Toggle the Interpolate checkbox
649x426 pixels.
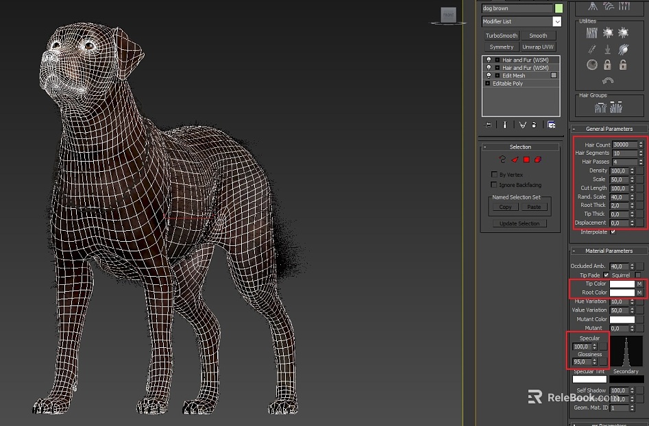(x=613, y=232)
